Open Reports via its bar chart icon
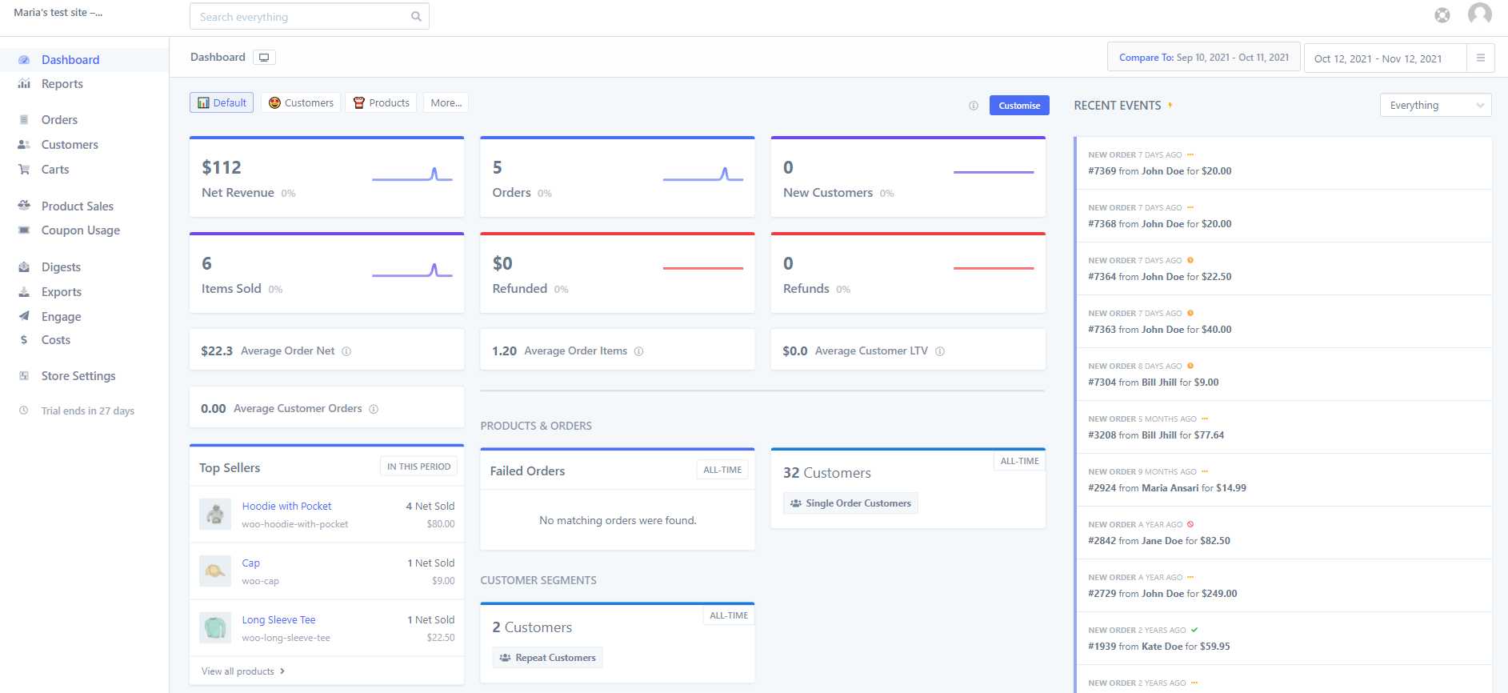1508x693 pixels. 24,84
